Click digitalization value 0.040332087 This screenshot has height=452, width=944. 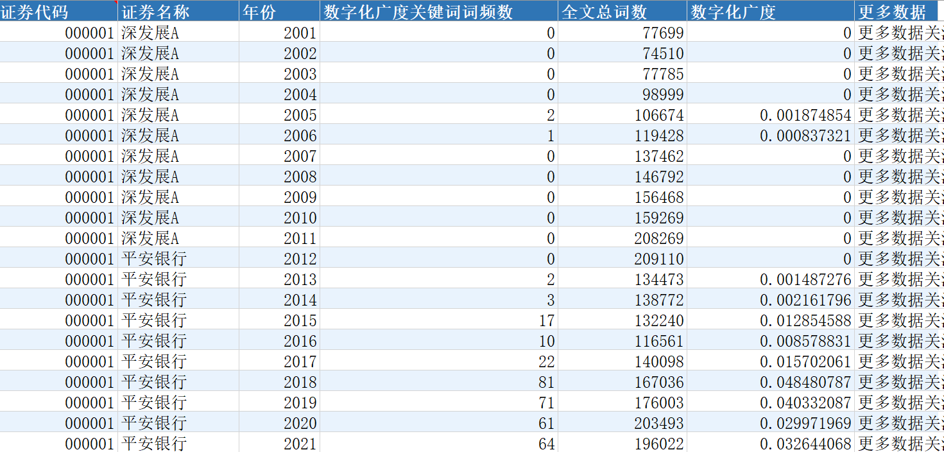(771, 403)
